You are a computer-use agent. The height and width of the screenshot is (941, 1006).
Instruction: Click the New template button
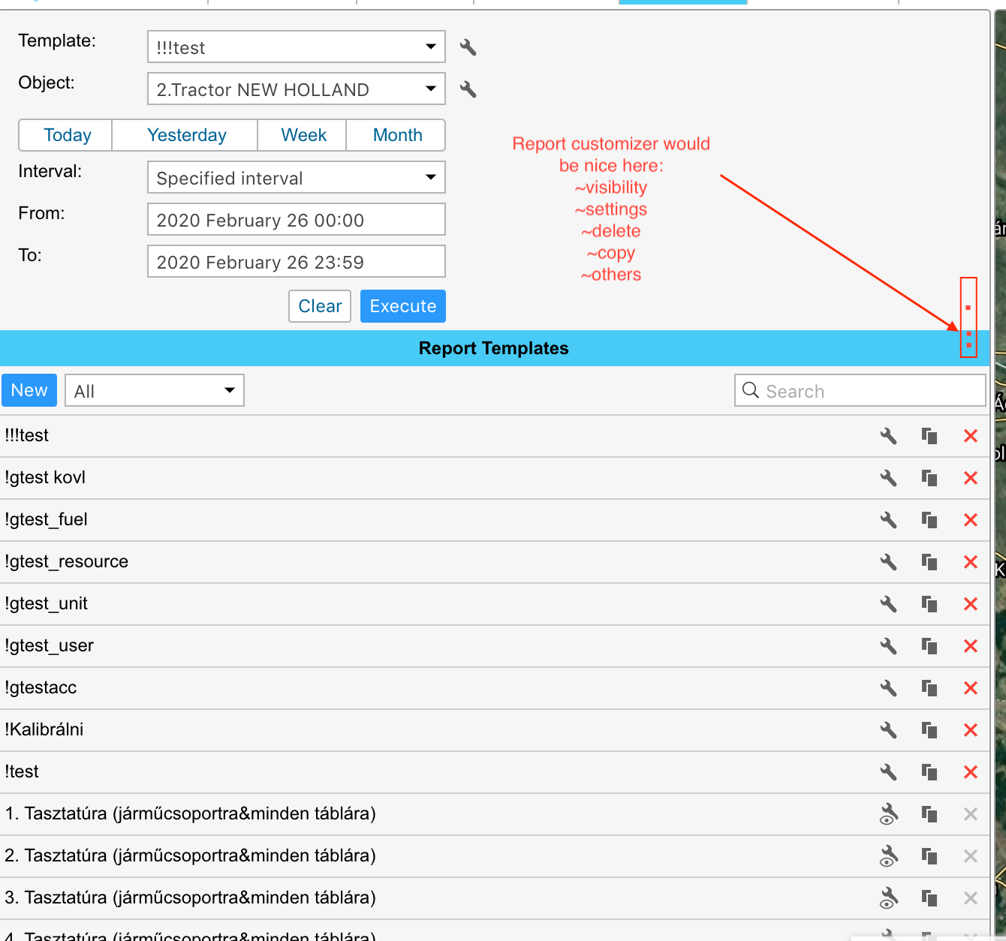(29, 390)
